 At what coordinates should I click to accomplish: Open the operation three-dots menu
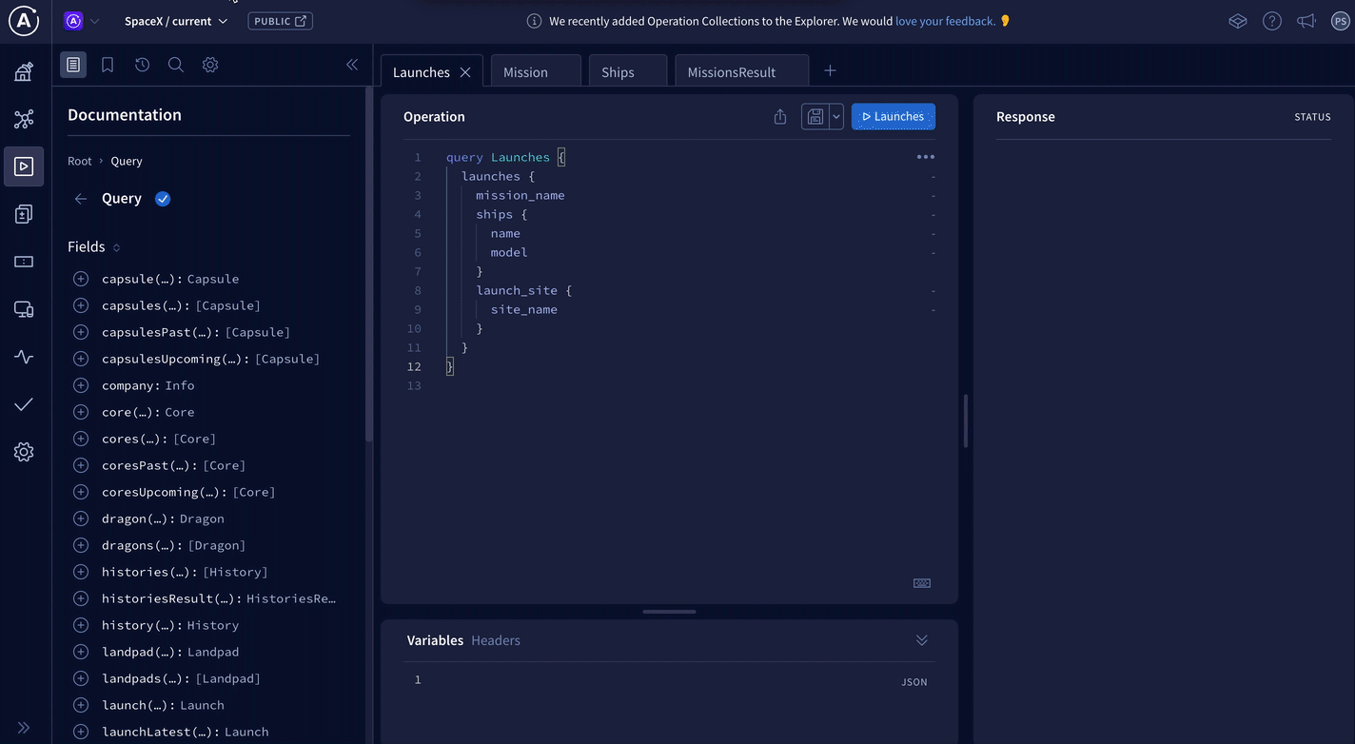(x=926, y=157)
